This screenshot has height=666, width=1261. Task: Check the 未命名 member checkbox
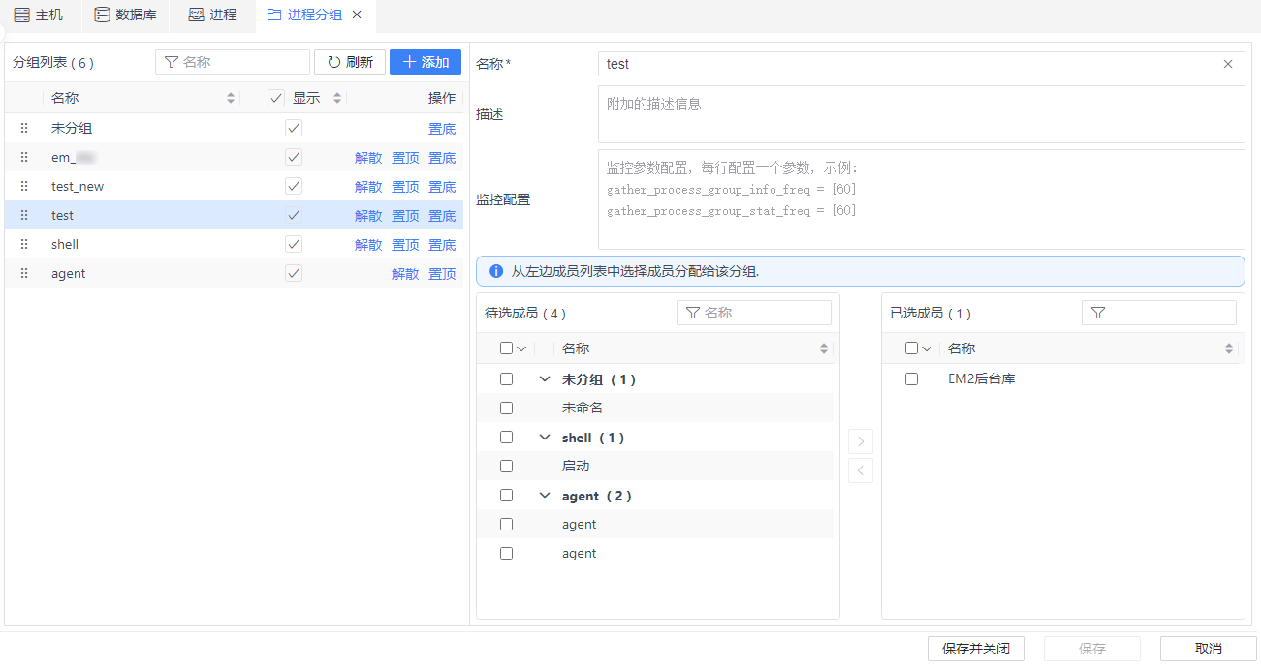tap(506, 408)
